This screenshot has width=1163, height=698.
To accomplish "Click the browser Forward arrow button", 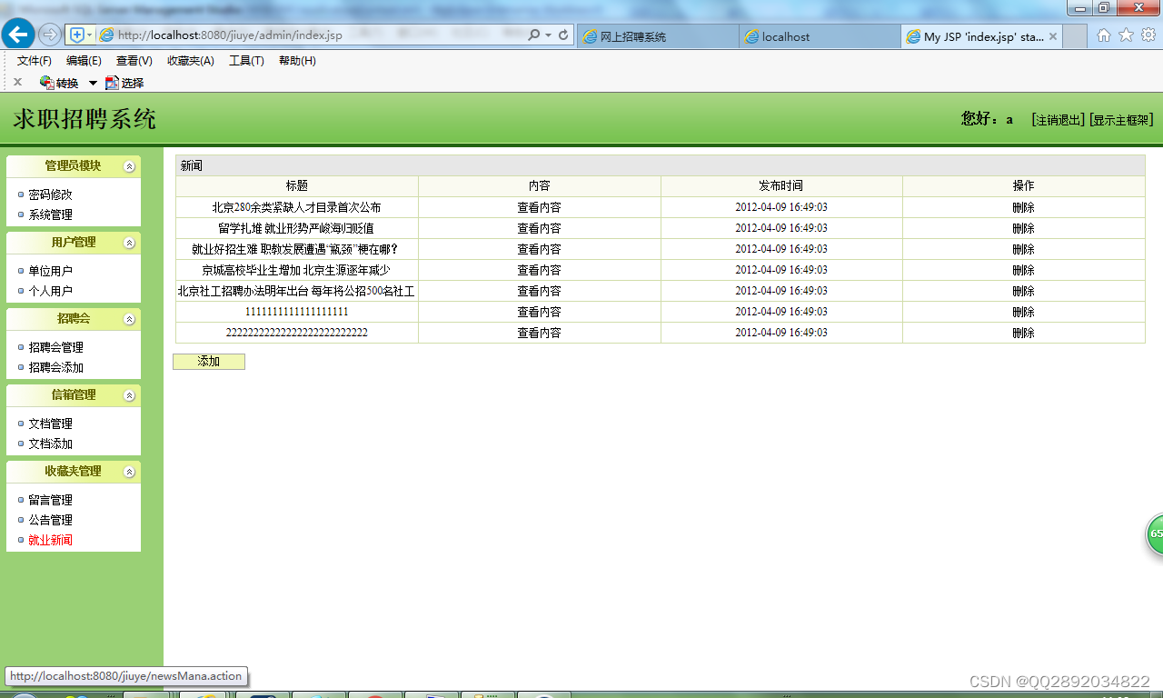I will tap(50, 35).
